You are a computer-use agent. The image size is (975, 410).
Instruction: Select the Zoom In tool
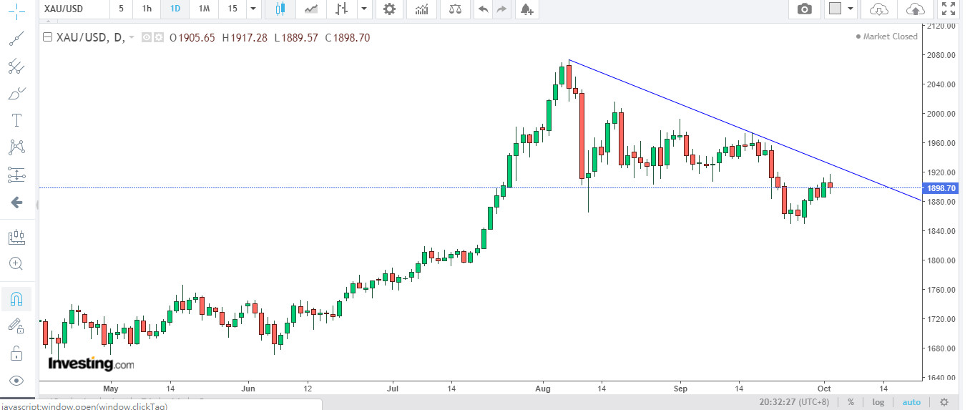click(x=16, y=264)
